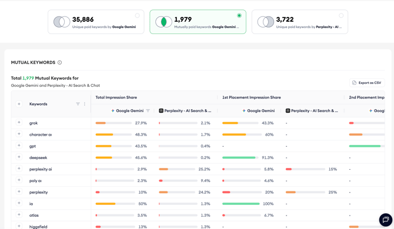Screen dimensions: 394x229
Task: Select the 1,979 mutually paid keywords radio
Action: pos(239,15)
